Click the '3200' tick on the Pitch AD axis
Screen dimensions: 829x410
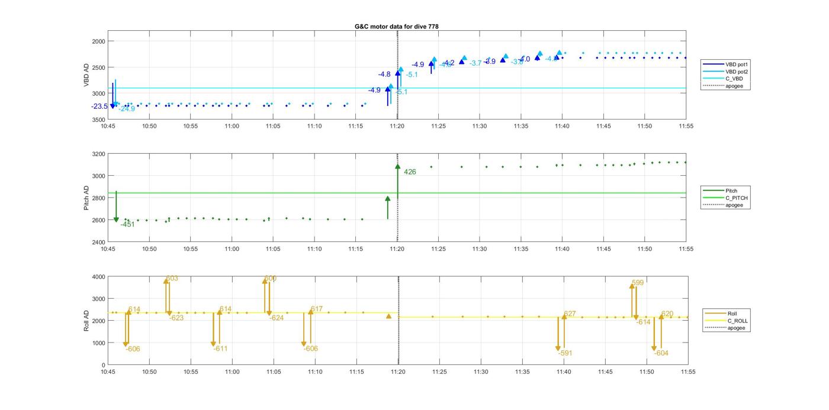98,154
